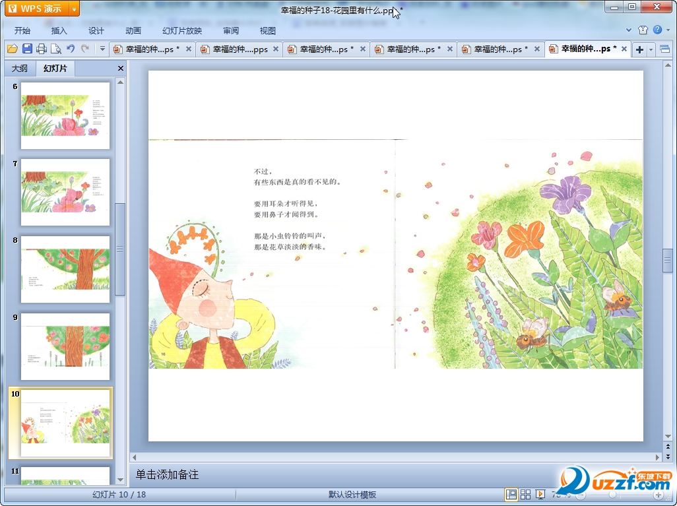Go to next slide with the double-down arrow
Screen dimensions: 677x506
pyautogui.click(x=668, y=456)
